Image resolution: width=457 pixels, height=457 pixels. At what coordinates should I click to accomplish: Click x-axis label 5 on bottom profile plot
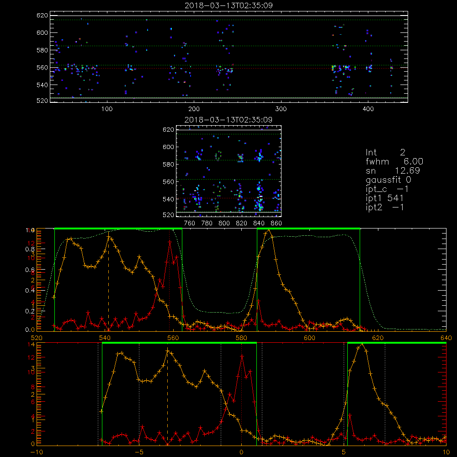click(x=344, y=452)
